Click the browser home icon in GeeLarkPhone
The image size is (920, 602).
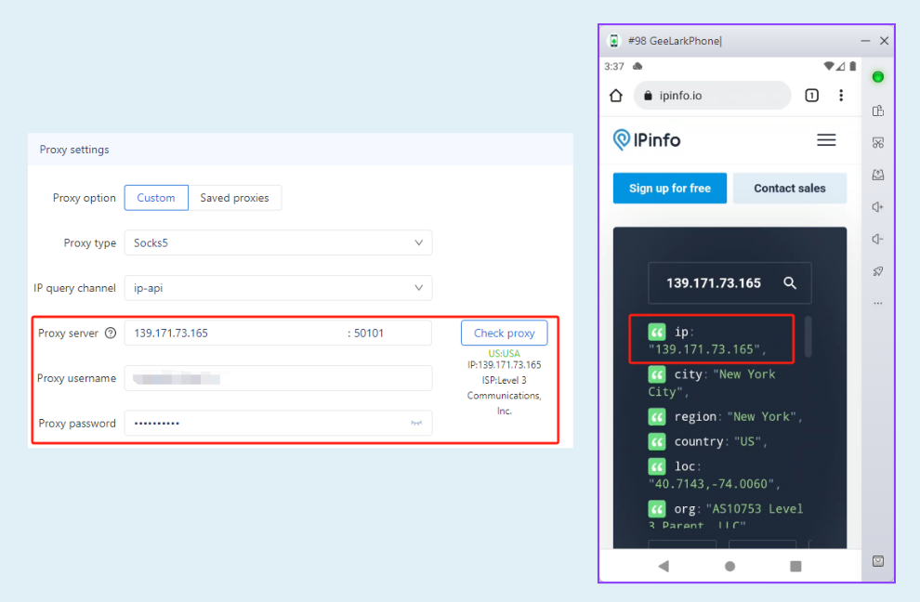(616, 95)
